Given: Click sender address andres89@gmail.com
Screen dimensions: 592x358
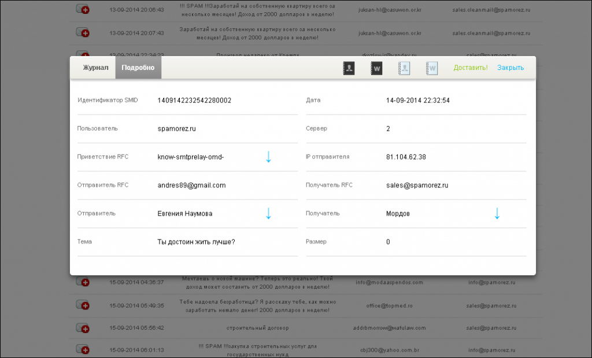Looking at the screenshot, I should point(191,186).
